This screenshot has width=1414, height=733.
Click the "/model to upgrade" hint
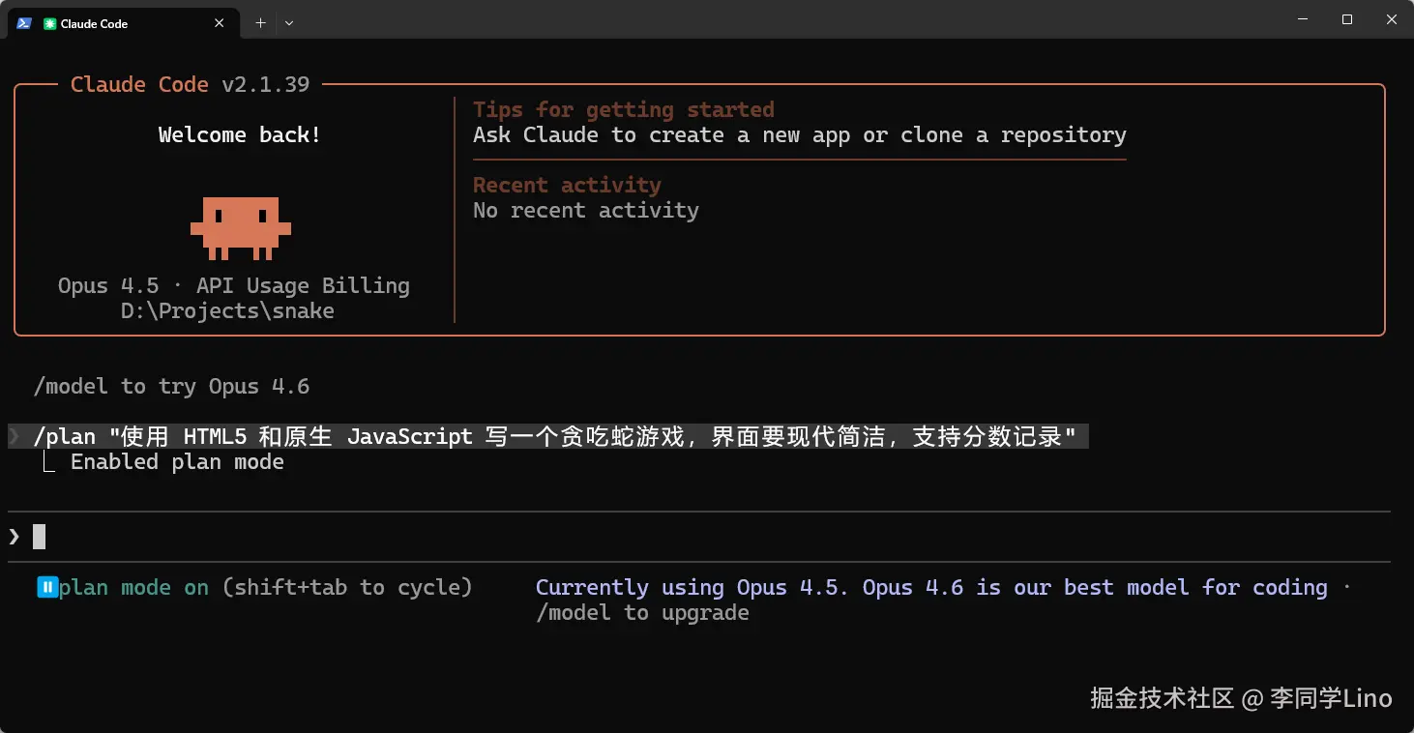[642, 612]
